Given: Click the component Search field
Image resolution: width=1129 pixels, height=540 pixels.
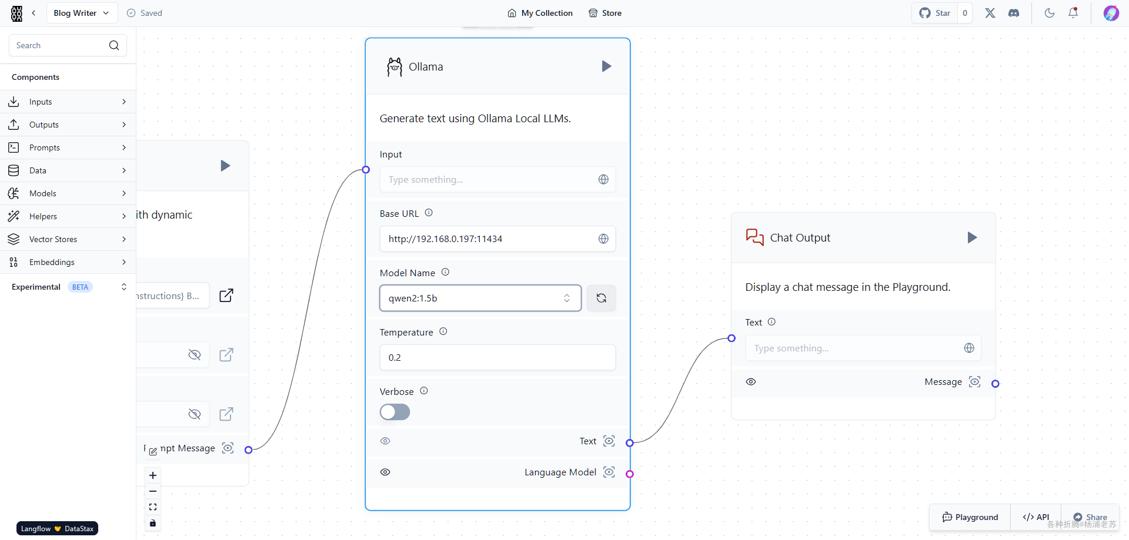Looking at the screenshot, I should click(x=68, y=45).
